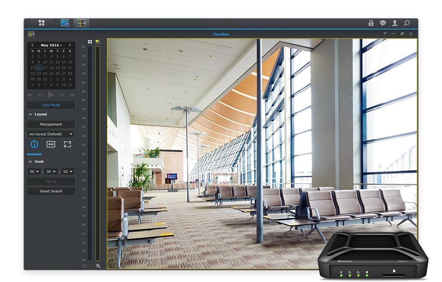
Task: Collapse the Layout section
Action: click(x=30, y=114)
